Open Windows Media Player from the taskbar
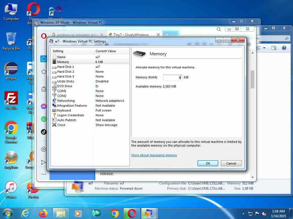This screenshot has height=219, width=293. tap(78, 213)
